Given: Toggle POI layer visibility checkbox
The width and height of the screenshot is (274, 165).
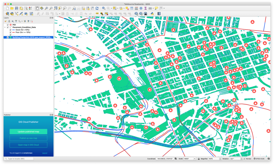Looking at the screenshot, I should click(8, 25).
